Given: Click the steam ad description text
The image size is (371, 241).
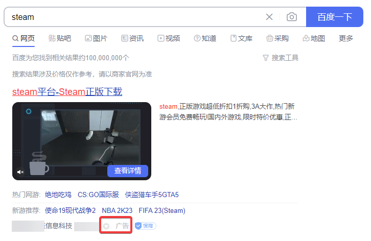Looking at the screenshot, I should pyautogui.click(x=228, y=112).
